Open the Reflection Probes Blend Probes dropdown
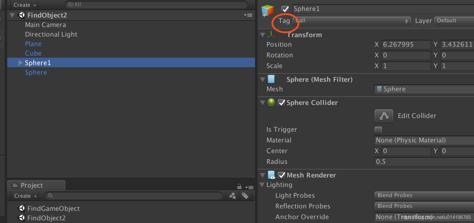The image size is (474, 223). coord(424,206)
